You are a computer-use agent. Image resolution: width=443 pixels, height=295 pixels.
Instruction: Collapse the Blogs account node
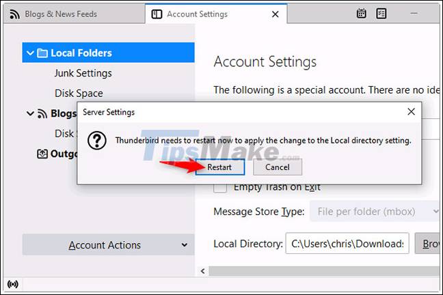[x=30, y=113]
